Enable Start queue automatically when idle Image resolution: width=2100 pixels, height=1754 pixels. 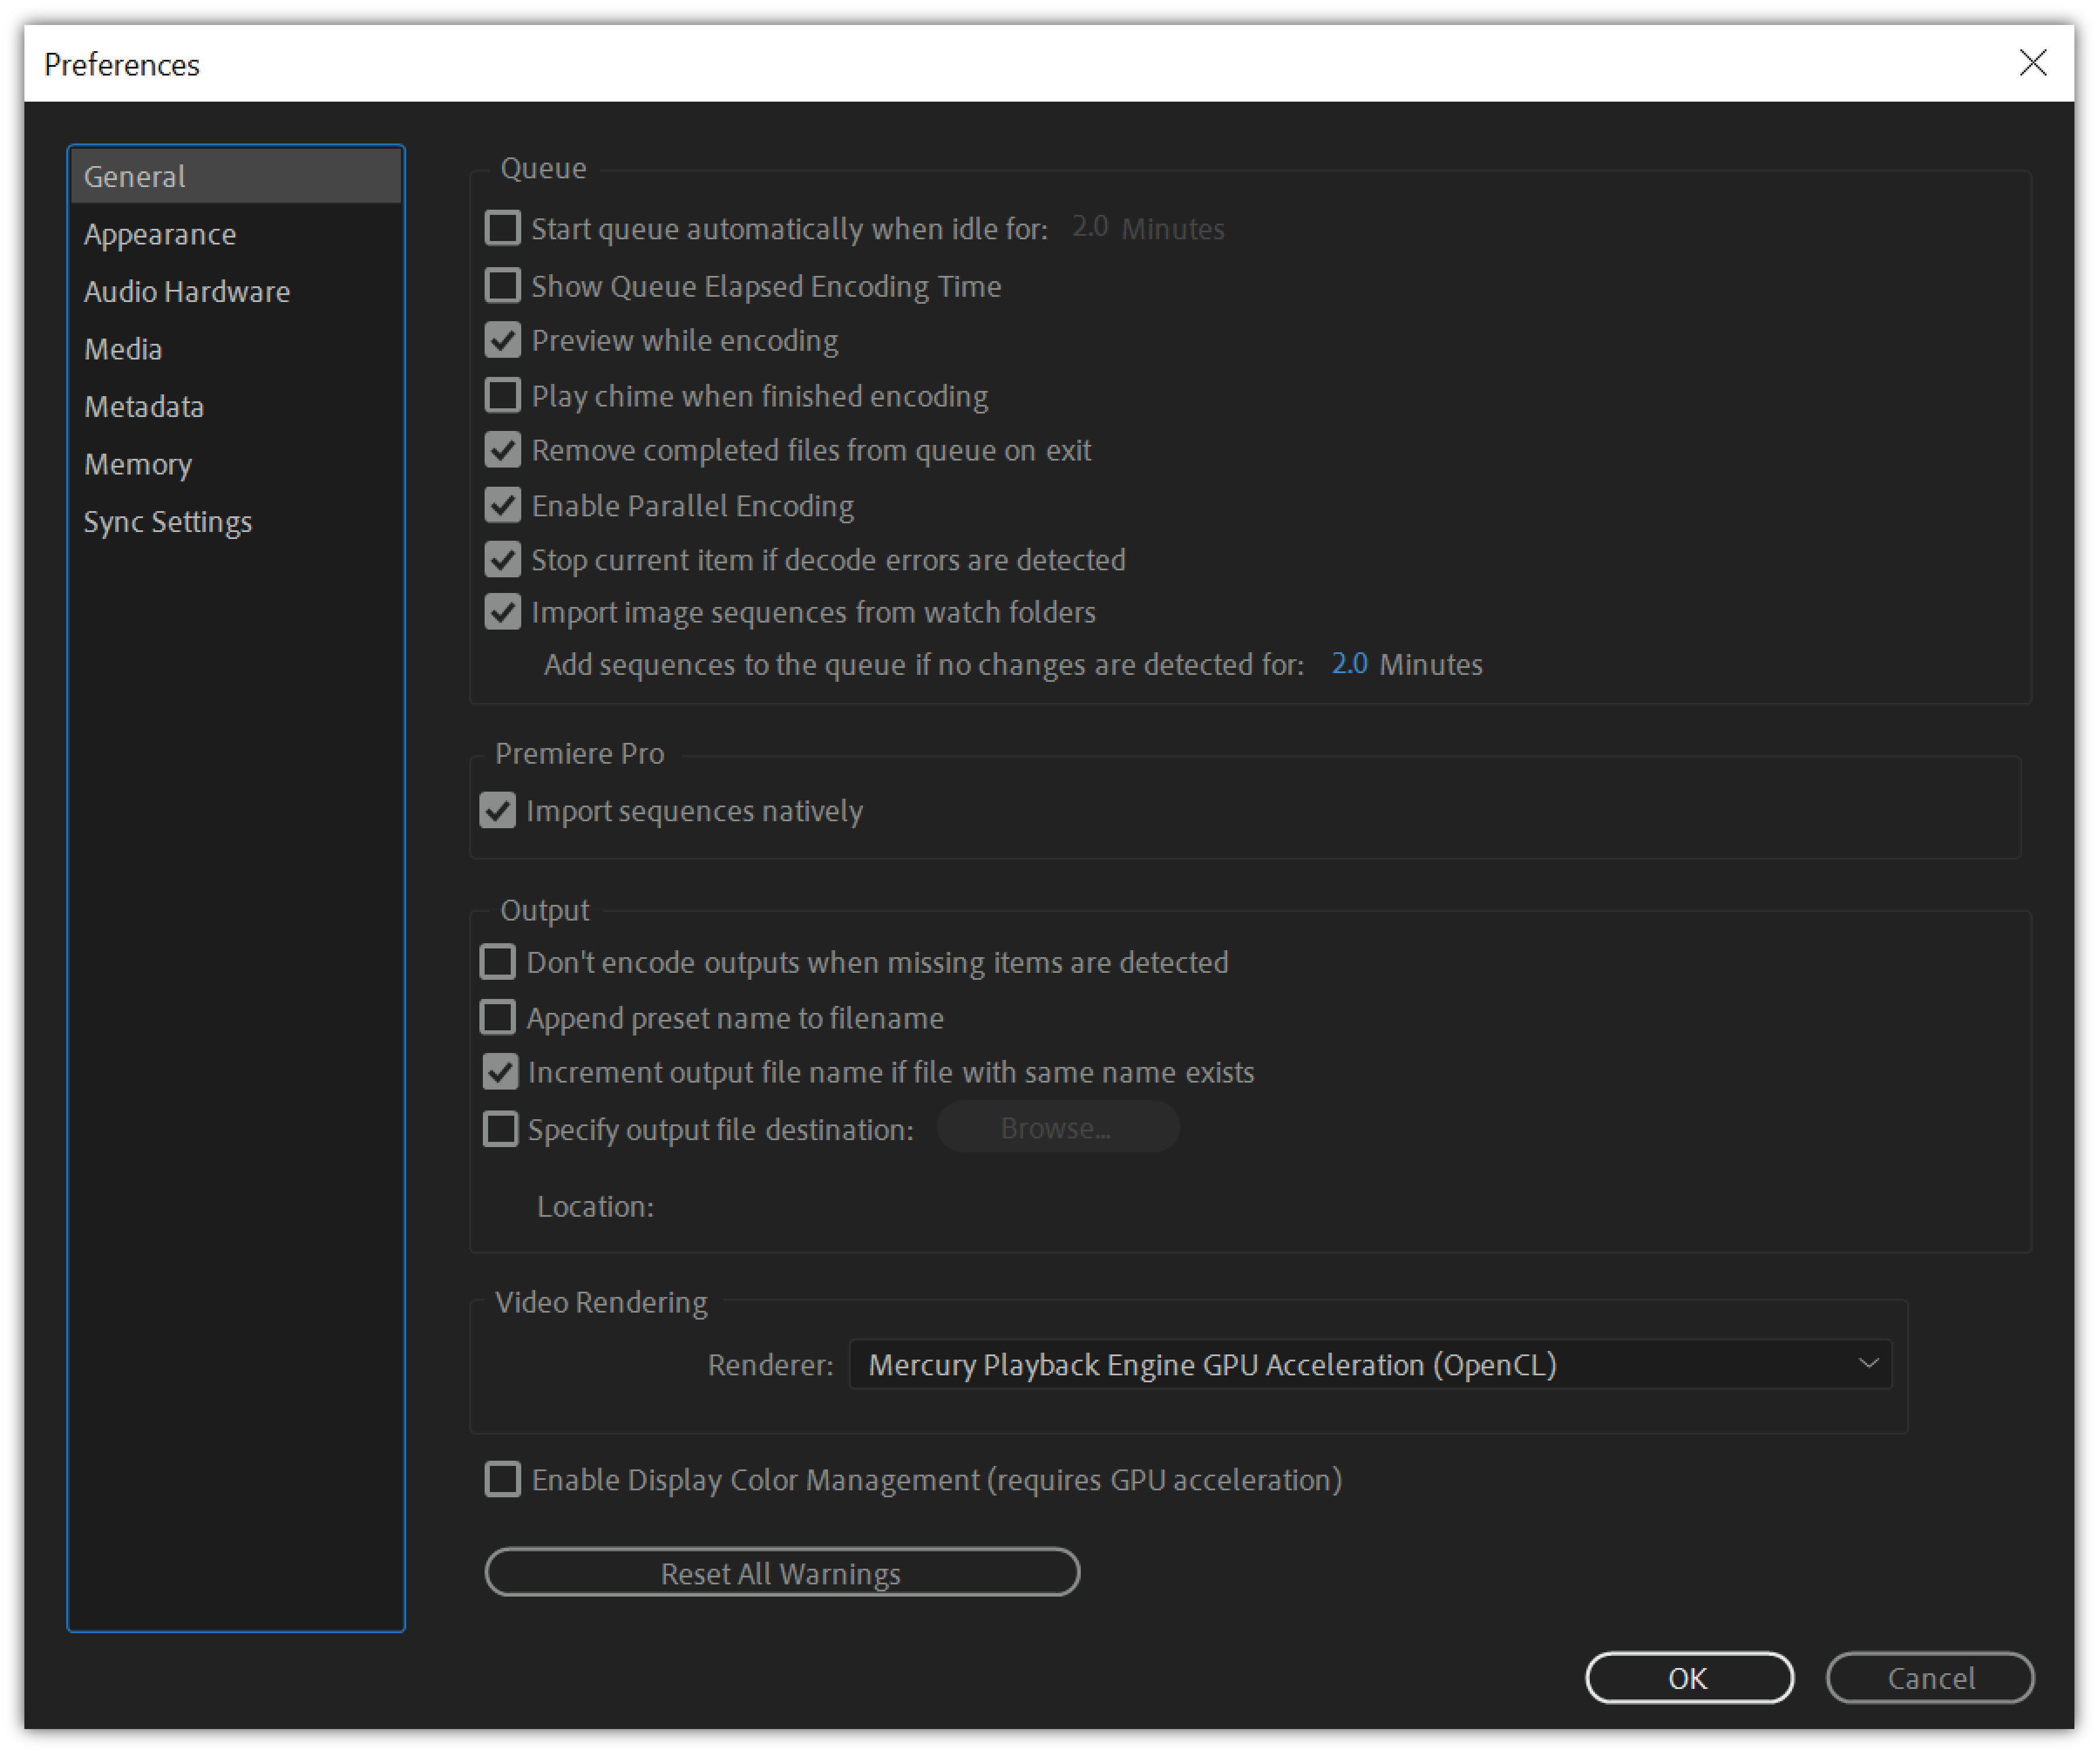click(502, 228)
